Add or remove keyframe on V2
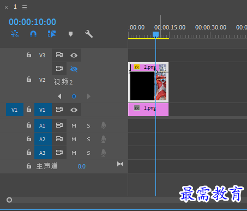Screen dimensions: 247x211 click(74, 96)
